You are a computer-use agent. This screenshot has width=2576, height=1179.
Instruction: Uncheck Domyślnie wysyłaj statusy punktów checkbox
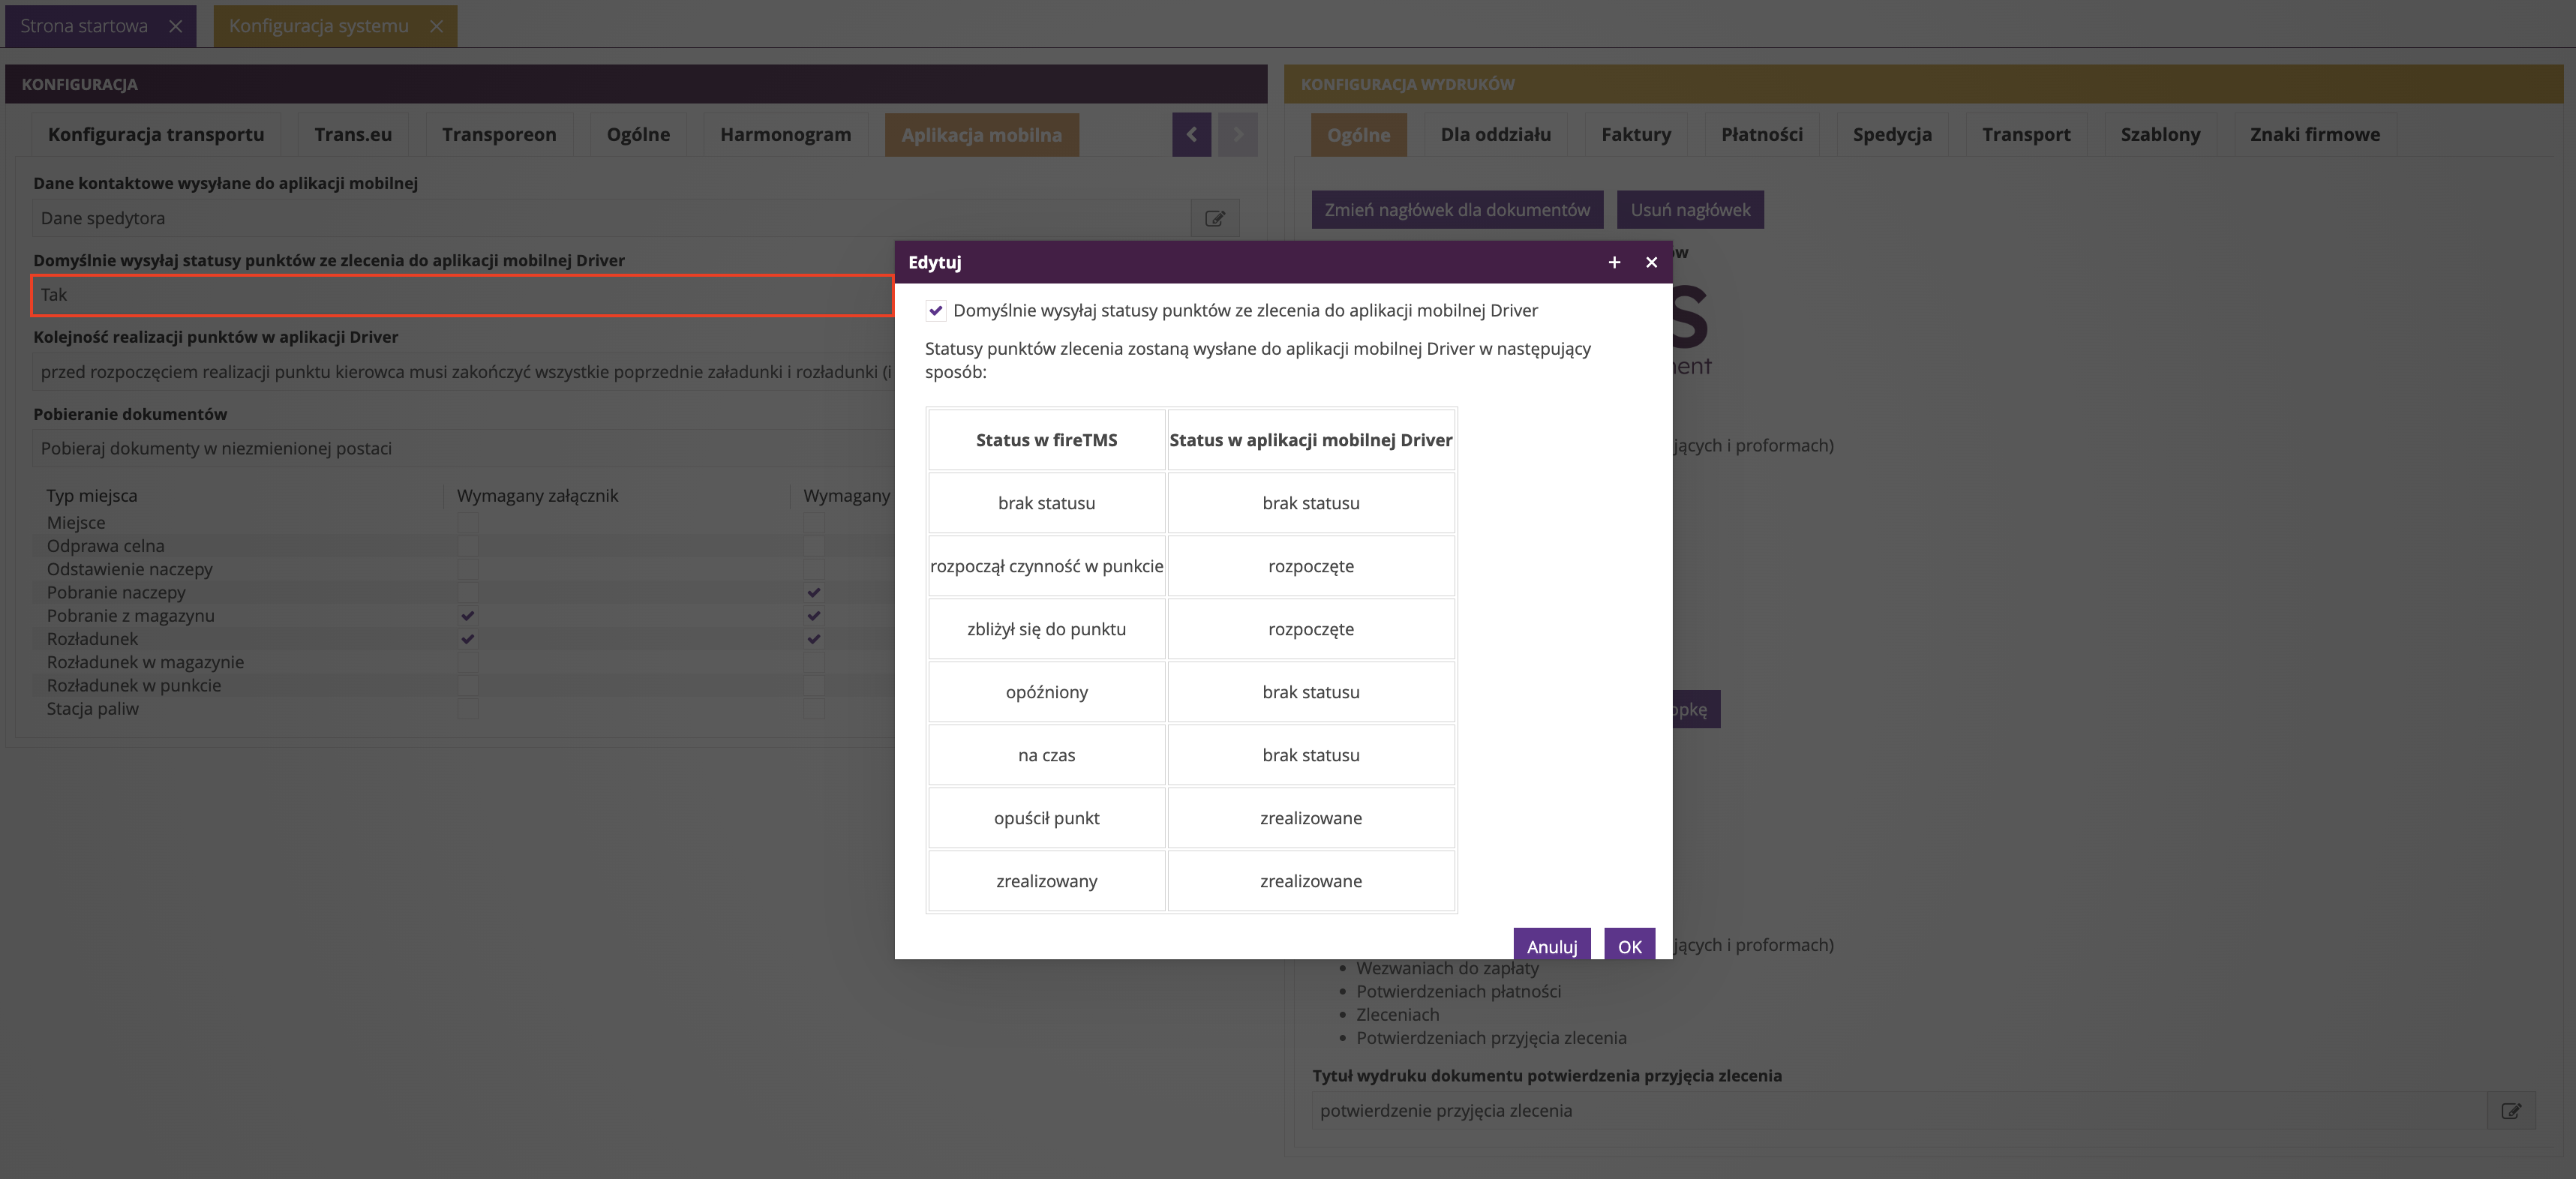point(936,310)
